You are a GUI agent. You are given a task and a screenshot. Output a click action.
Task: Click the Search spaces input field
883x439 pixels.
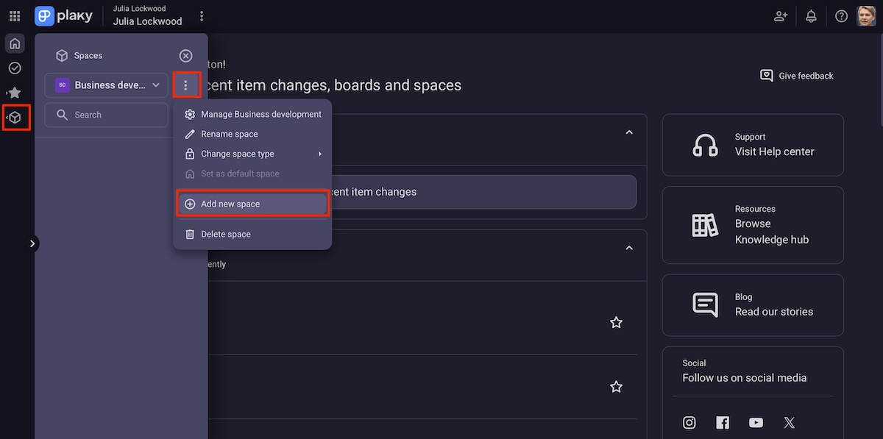[x=107, y=115]
